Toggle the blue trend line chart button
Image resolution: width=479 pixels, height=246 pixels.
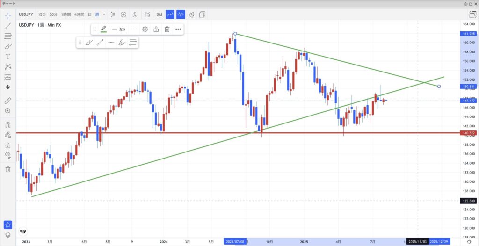170,14
